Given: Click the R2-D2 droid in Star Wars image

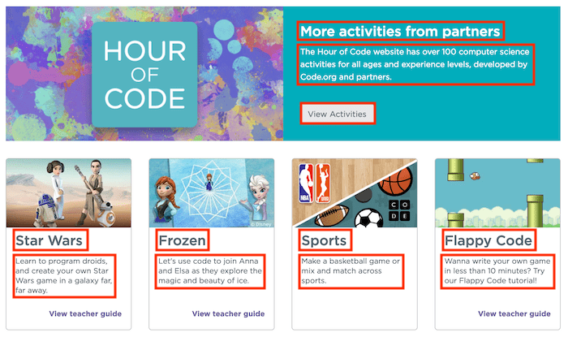Looking at the screenshot, I should (x=45, y=210).
